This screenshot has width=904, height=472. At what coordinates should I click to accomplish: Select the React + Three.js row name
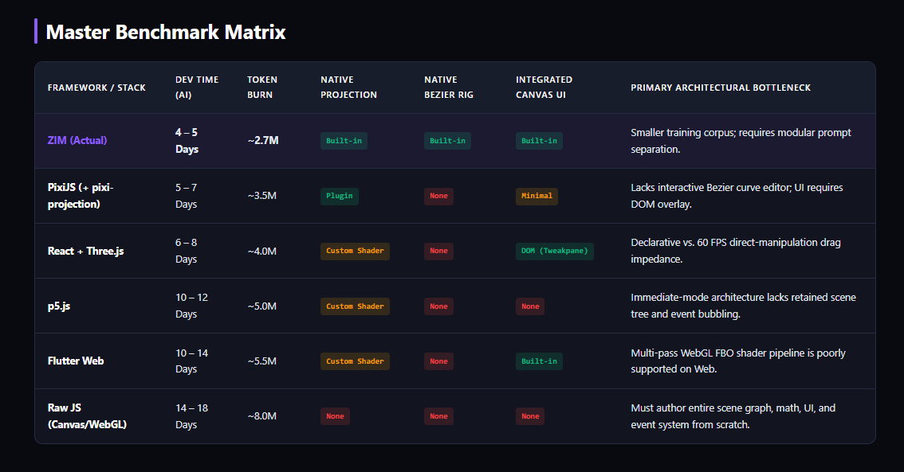click(x=85, y=251)
